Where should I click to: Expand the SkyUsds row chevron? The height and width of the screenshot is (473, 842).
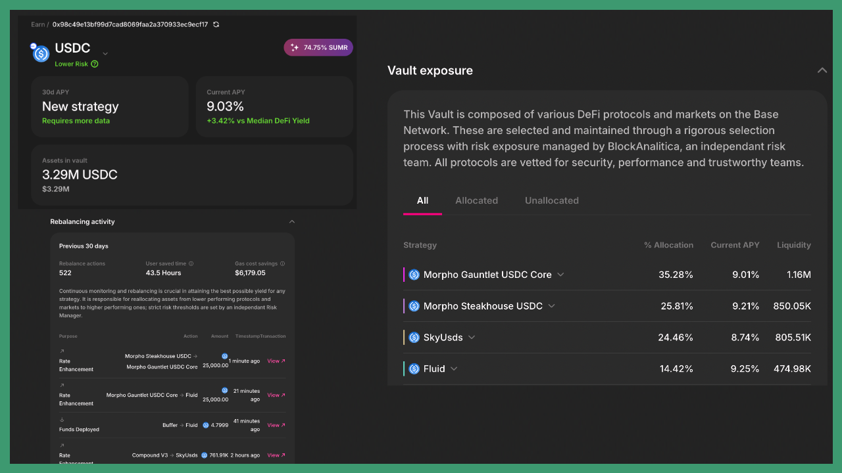(x=472, y=338)
